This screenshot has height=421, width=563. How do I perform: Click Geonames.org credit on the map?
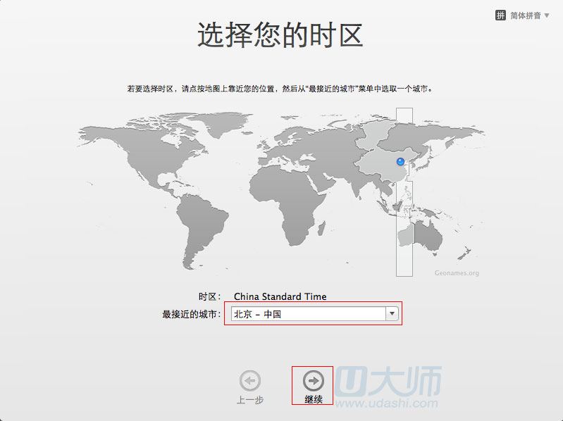(x=457, y=273)
